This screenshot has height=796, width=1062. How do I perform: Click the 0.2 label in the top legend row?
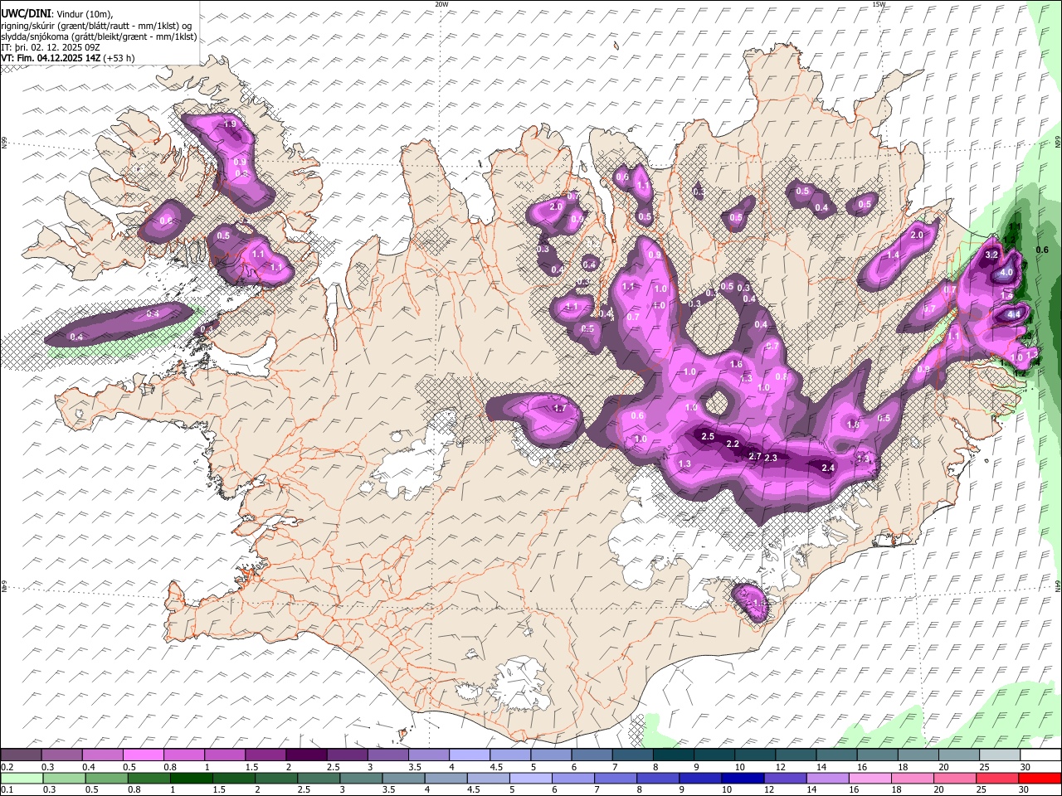pos(6,767)
